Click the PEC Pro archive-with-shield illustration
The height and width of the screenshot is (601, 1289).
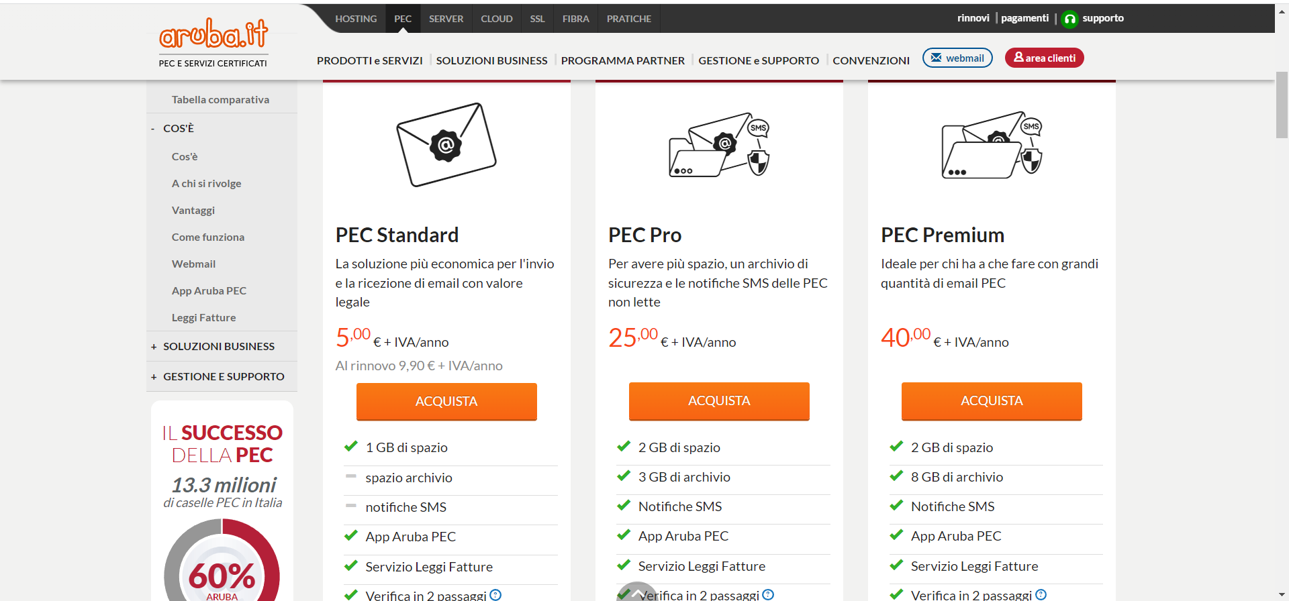coord(718,146)
